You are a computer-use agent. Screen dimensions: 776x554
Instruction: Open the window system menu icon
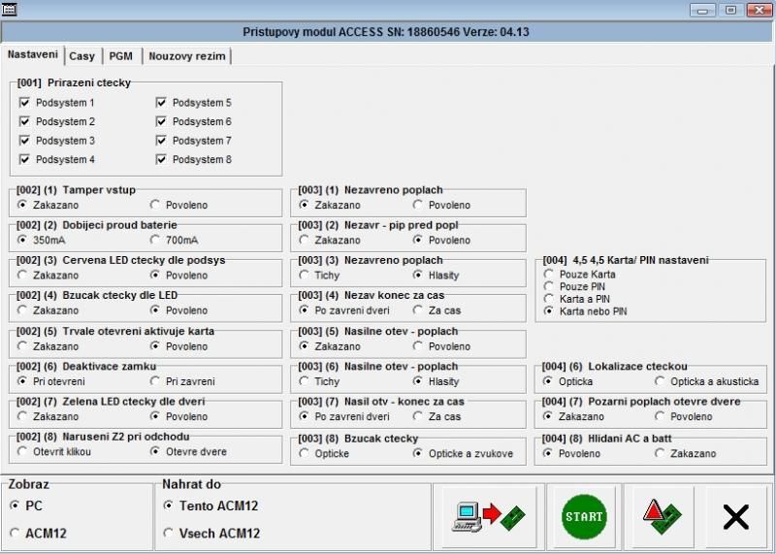point(12,9)
